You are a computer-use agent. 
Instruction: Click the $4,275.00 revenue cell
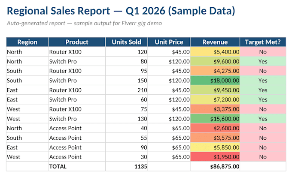point(215,71)
